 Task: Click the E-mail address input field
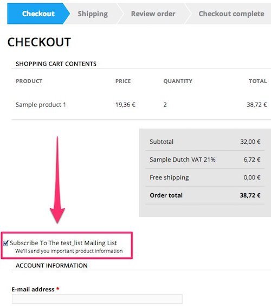tap(97, 299)
